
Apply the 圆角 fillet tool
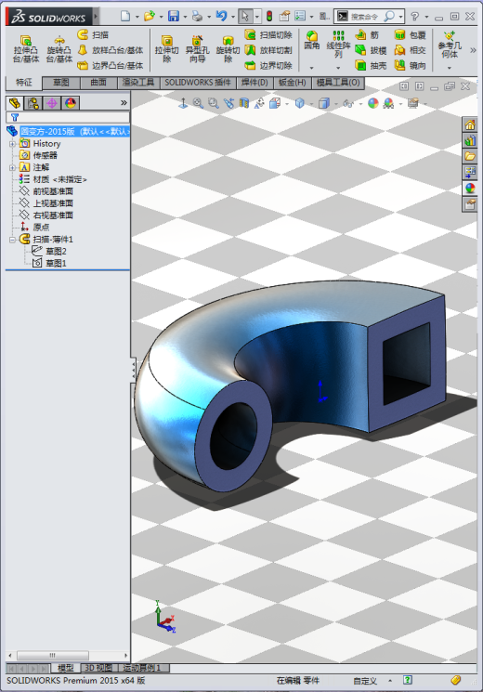click(312, 40)
